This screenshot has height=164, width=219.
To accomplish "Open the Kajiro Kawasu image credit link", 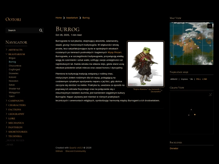I will (147, 90).
